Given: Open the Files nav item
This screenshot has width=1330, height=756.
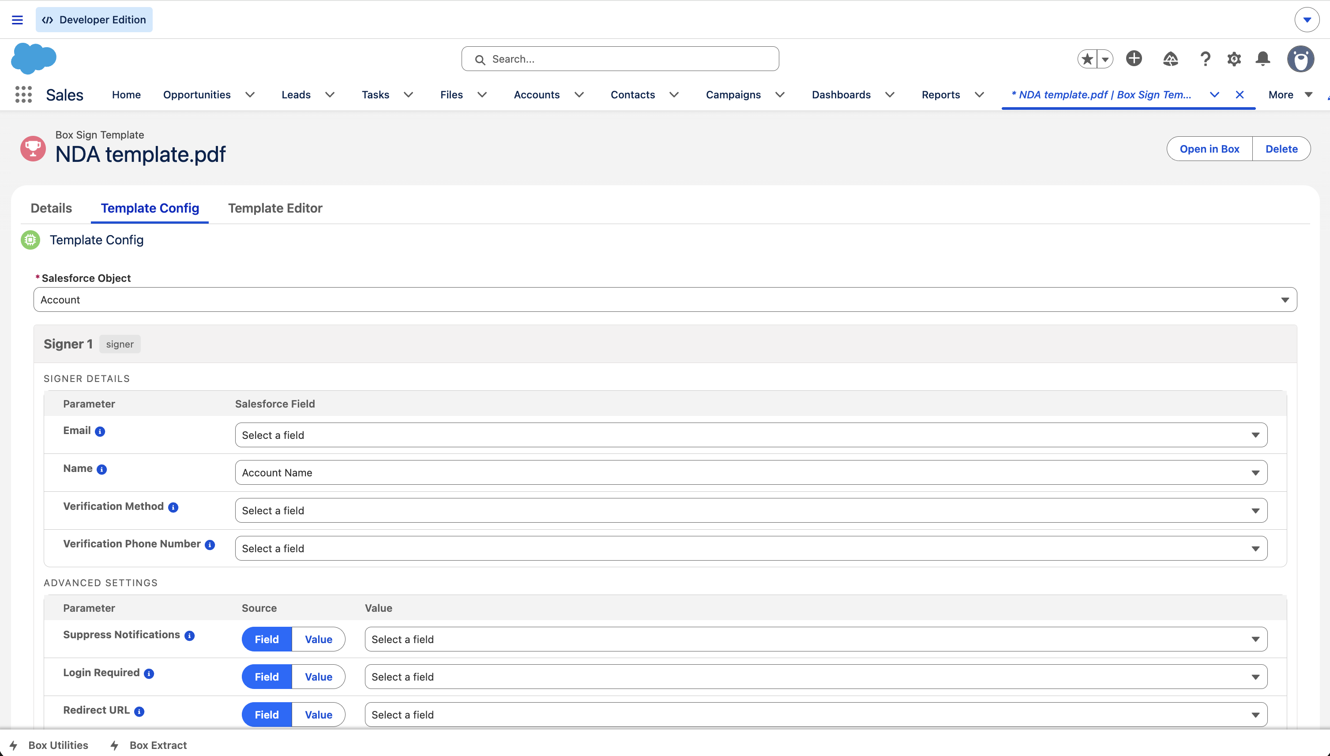Looking at the screenshot, I should tap(451, 94).
